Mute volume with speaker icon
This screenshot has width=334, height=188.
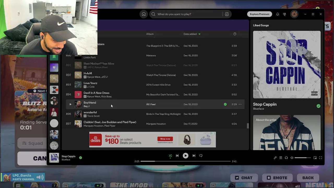click(292, 158)
